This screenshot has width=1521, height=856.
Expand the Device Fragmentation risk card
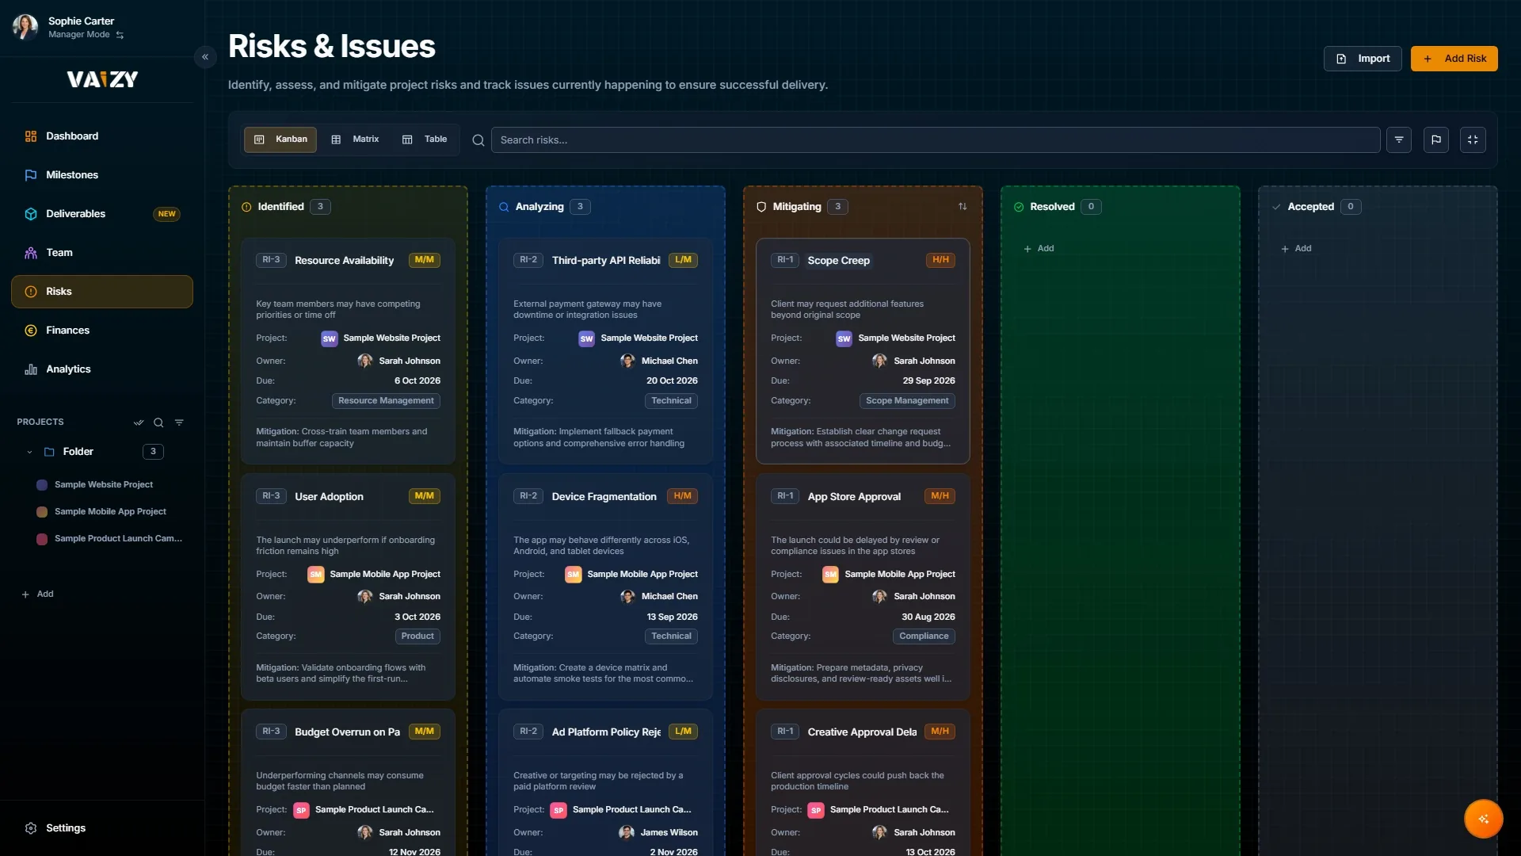coord(605,587)
